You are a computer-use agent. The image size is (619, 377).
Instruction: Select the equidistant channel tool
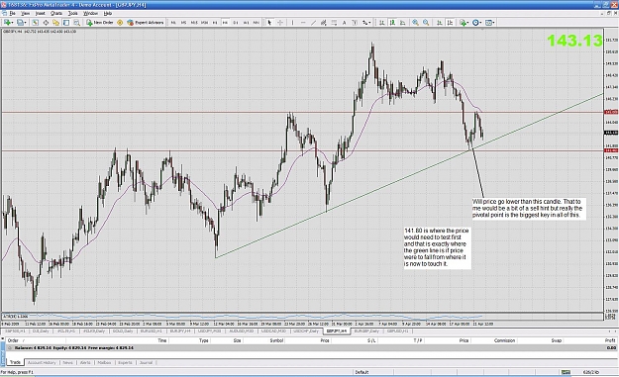tap(323, 23)
